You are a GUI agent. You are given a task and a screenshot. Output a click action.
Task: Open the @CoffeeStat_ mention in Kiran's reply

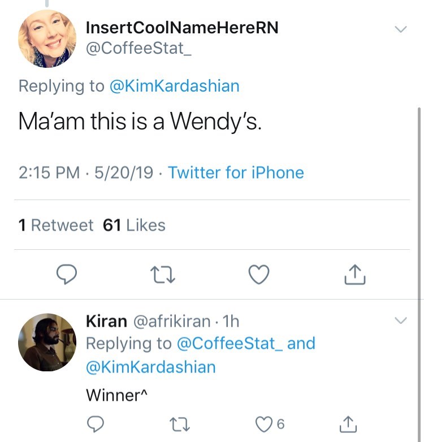pyautogui.click(x=230, y=343)
